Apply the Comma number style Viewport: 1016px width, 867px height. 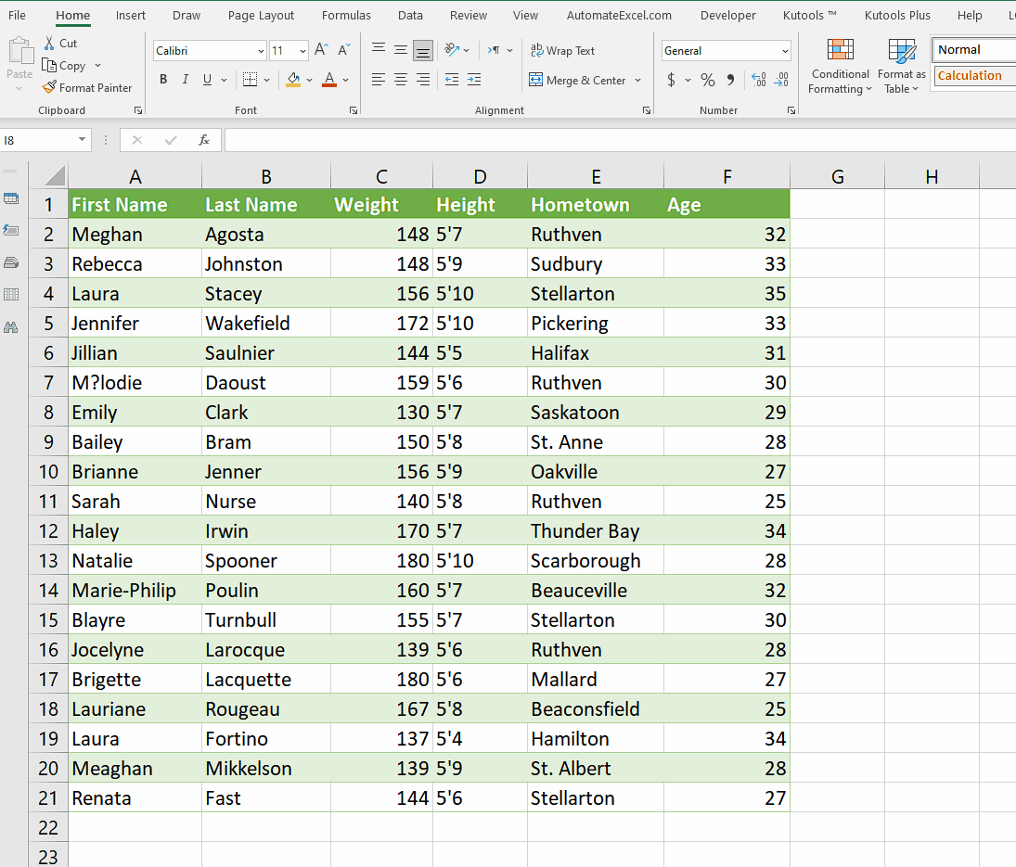(732, 81)
